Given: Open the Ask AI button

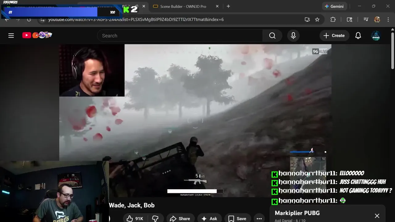Looking at the screenshot, I should coord(209,219).
